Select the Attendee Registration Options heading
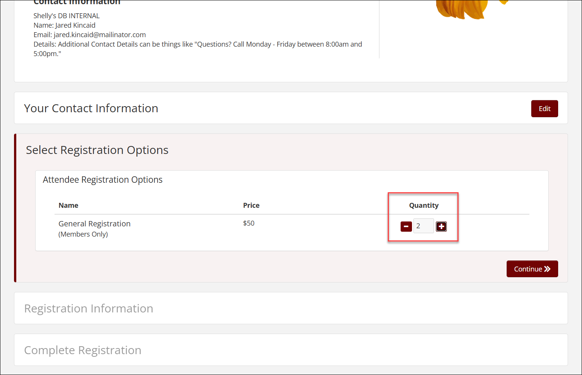Image resolution: width=582 pixels, height=375 pixels. 103,179
